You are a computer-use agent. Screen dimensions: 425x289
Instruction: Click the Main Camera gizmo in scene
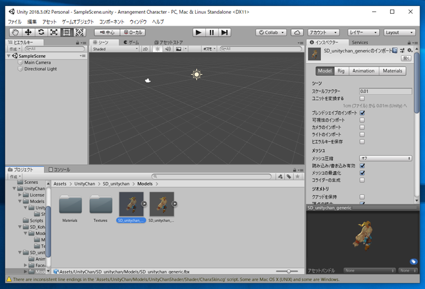pyautogui.click(x=148, y=80)
